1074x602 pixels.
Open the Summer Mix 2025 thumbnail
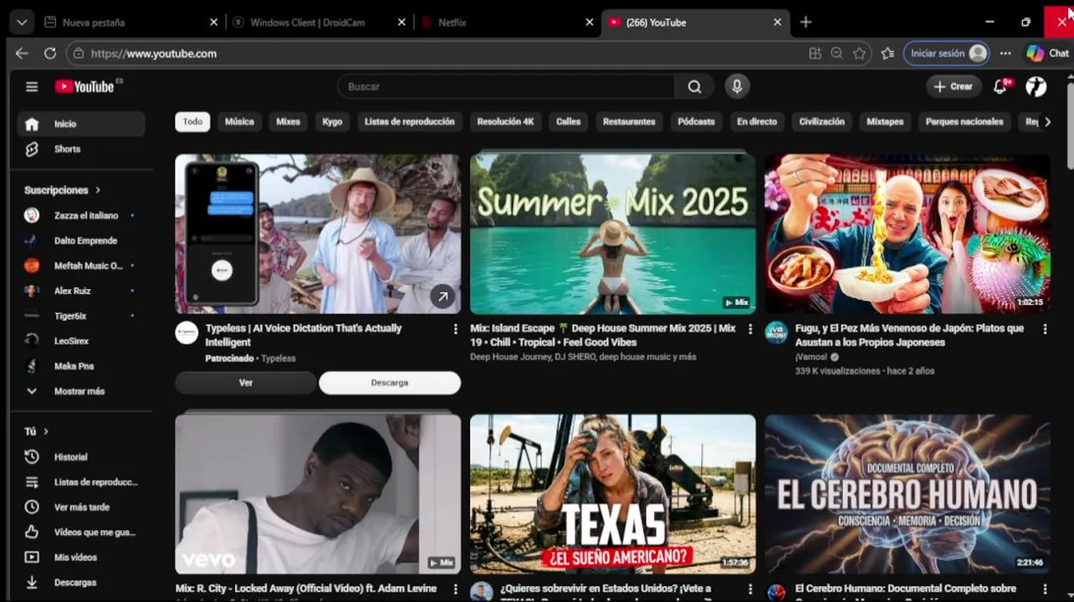click(x=612, y=234)
